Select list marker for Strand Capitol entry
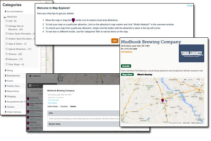Viewport: 211px width, 141px height. click(x=28, y=105)
